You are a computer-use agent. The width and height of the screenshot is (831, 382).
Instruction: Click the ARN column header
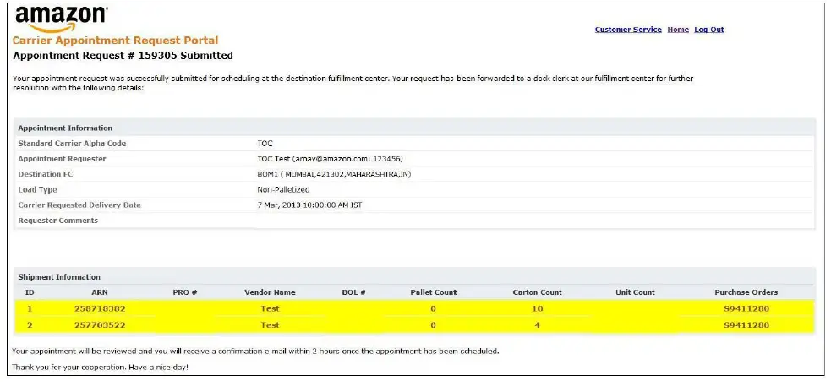tap(99, 292)
